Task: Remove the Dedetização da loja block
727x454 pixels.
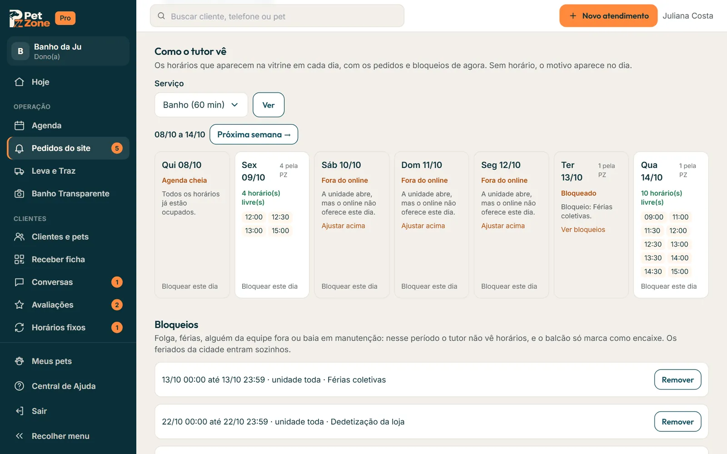Action: tap(677, 422)
